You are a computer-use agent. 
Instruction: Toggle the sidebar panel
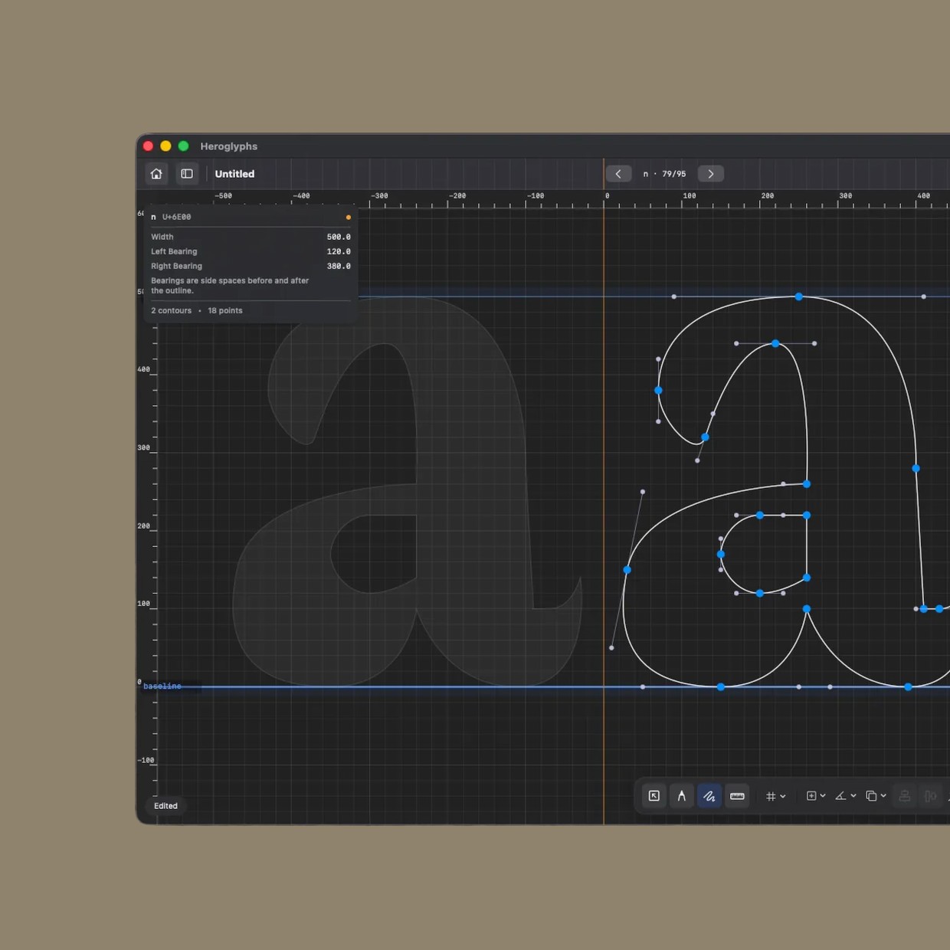pyautogui.click(x=187, y=173)
